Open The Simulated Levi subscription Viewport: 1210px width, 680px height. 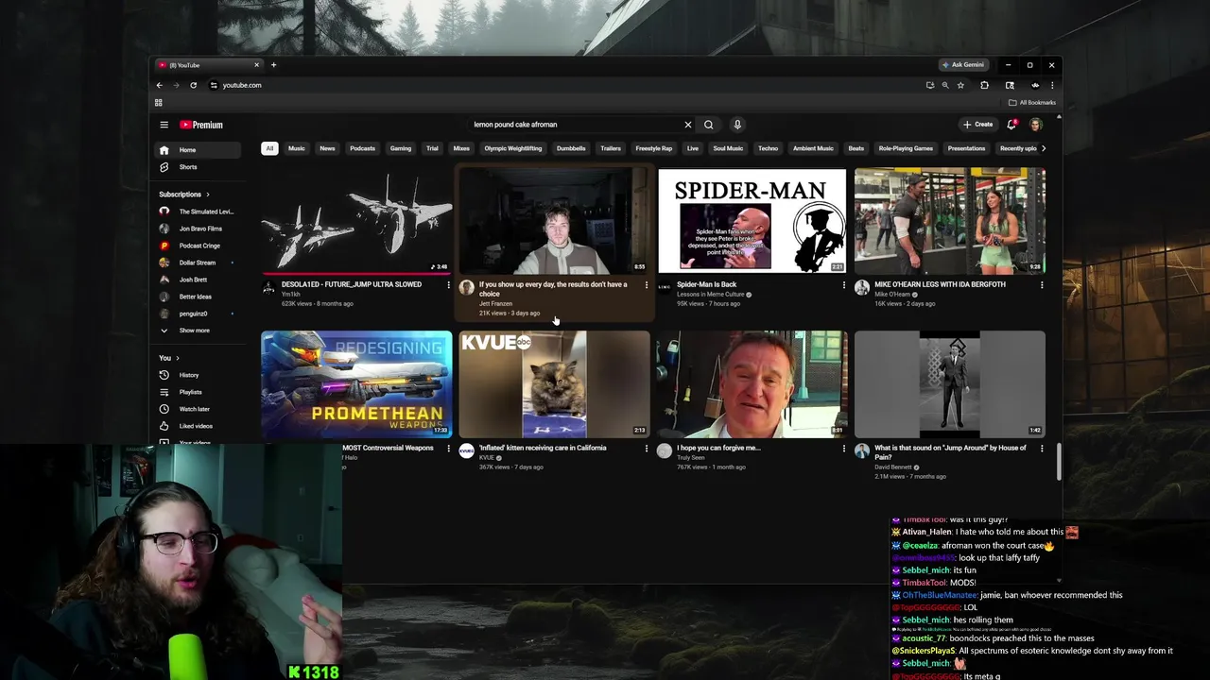(198, 212)
